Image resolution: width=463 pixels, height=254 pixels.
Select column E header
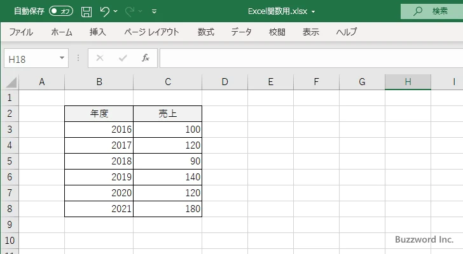(270, 82)
